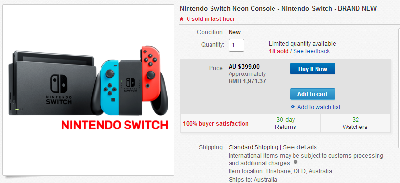Click the AU $399.00 price
This screenshot has width=400, height=183.
[x=244, y=67]
